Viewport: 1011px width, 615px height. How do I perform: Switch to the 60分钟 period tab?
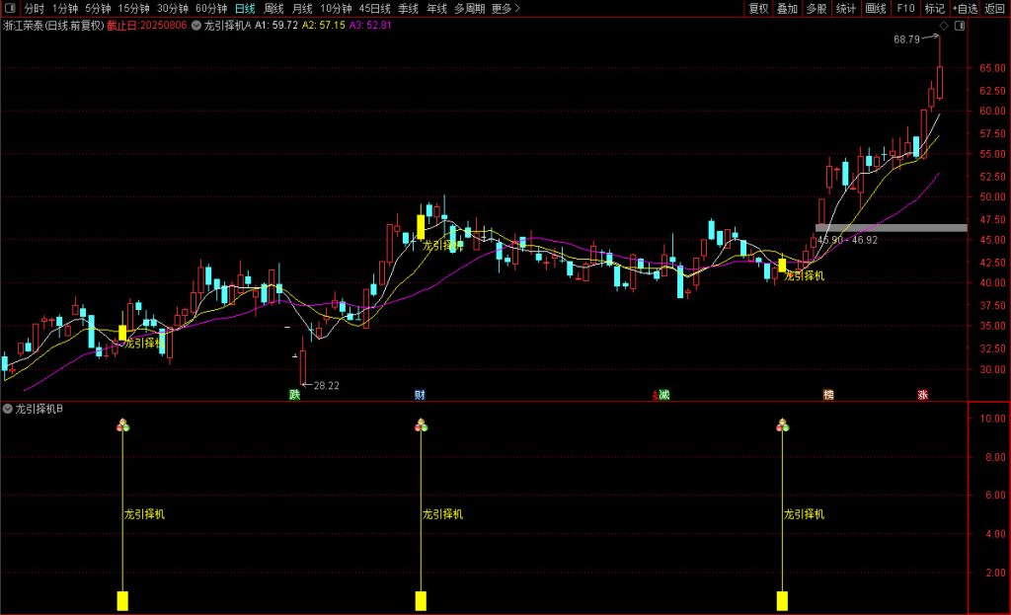(x=211, y=9)
